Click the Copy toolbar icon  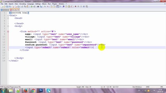(25, 6)
